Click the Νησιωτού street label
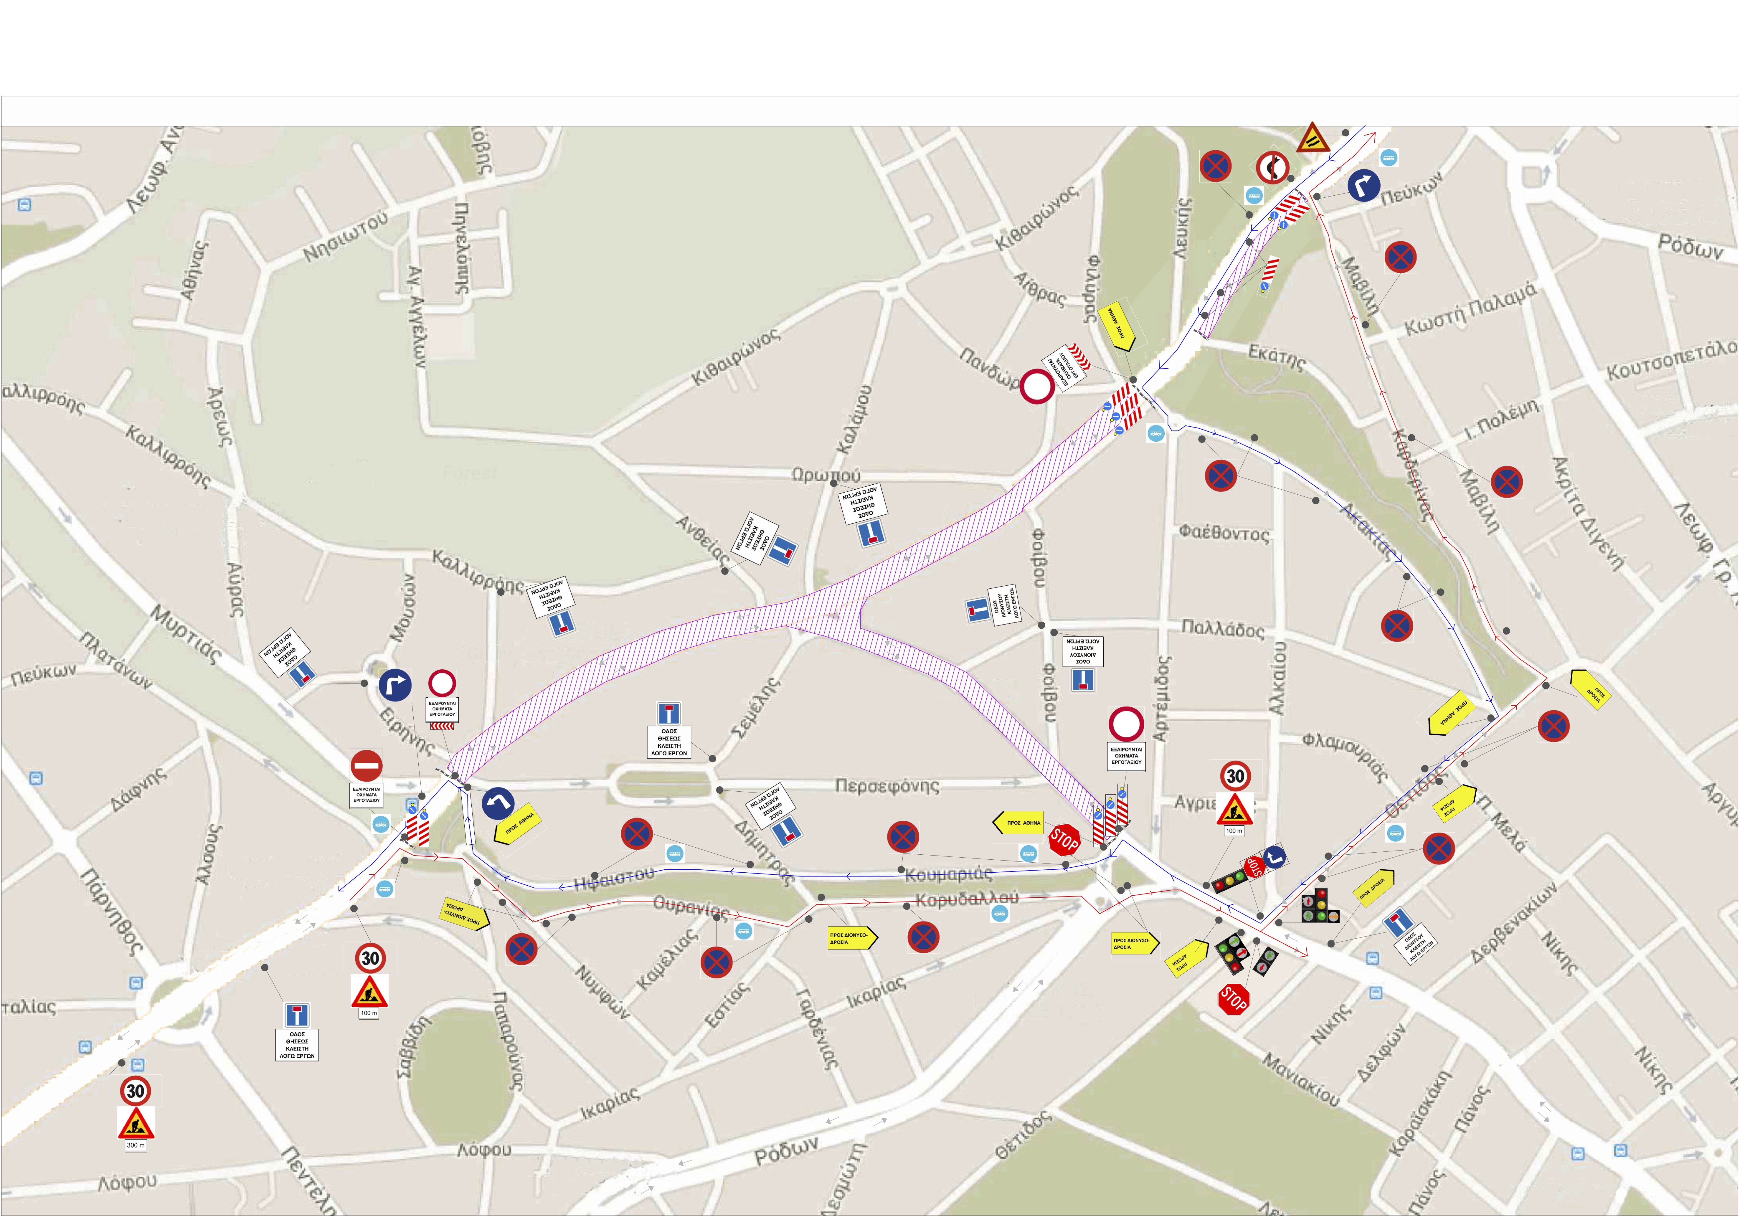The image size is (1740, 1230). click(x=346, y=237)
